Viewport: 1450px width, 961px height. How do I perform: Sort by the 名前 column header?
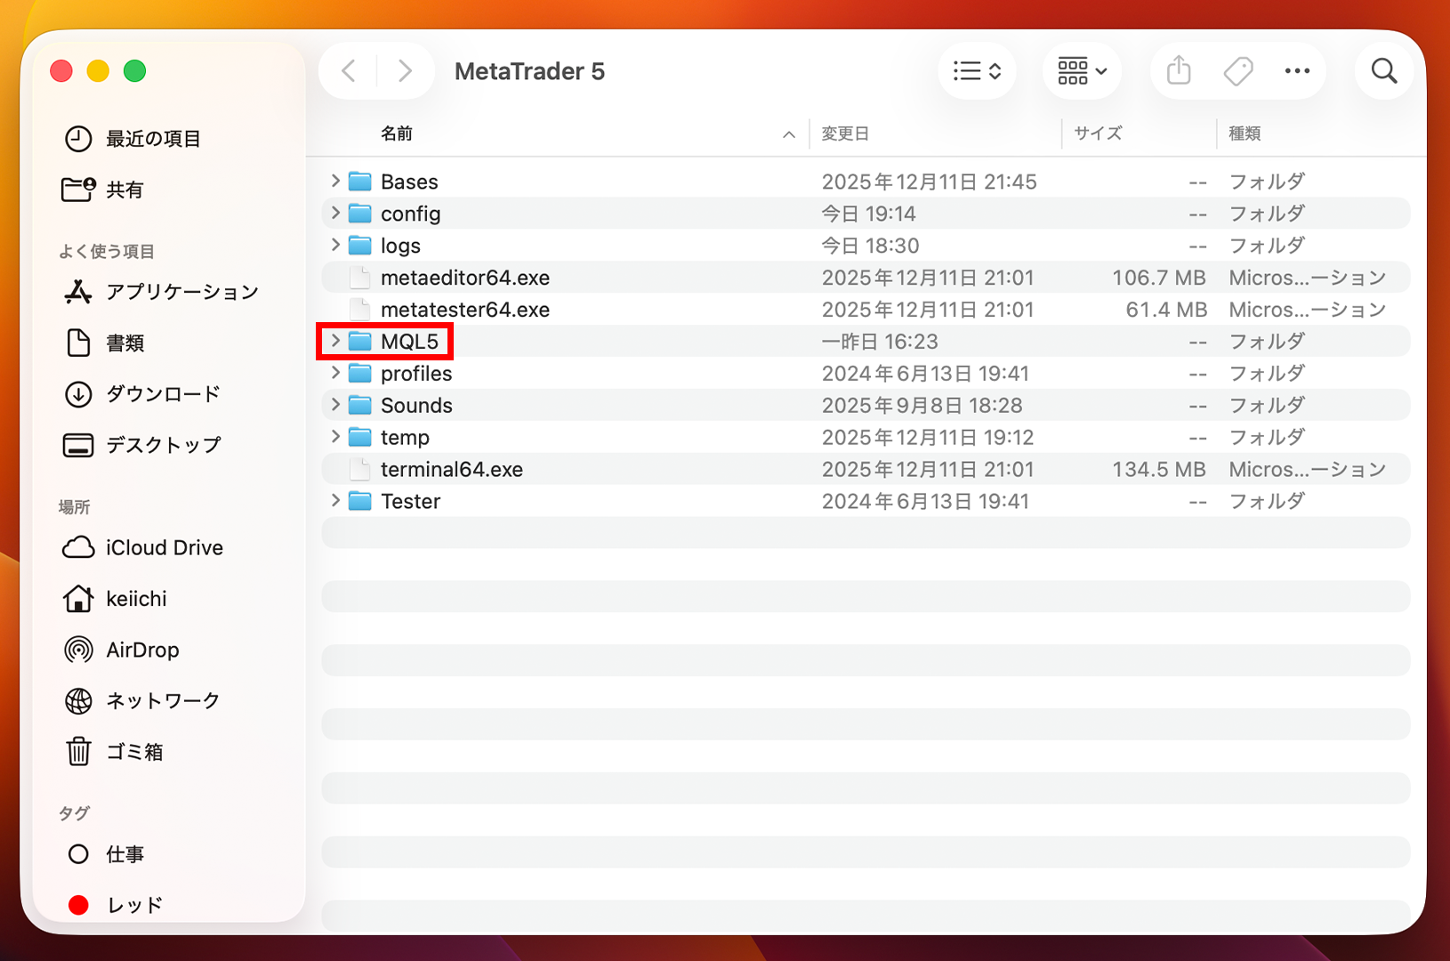[x=397, y=133]
